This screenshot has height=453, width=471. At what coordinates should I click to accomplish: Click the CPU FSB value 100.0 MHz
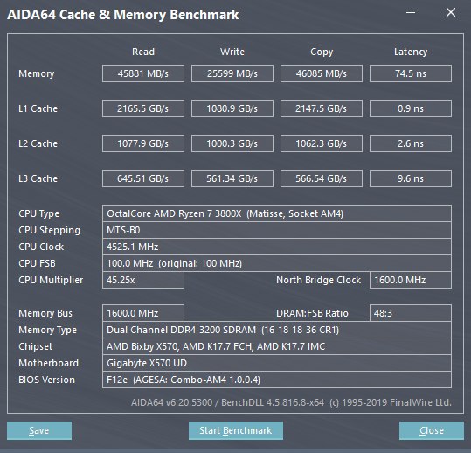277,263
